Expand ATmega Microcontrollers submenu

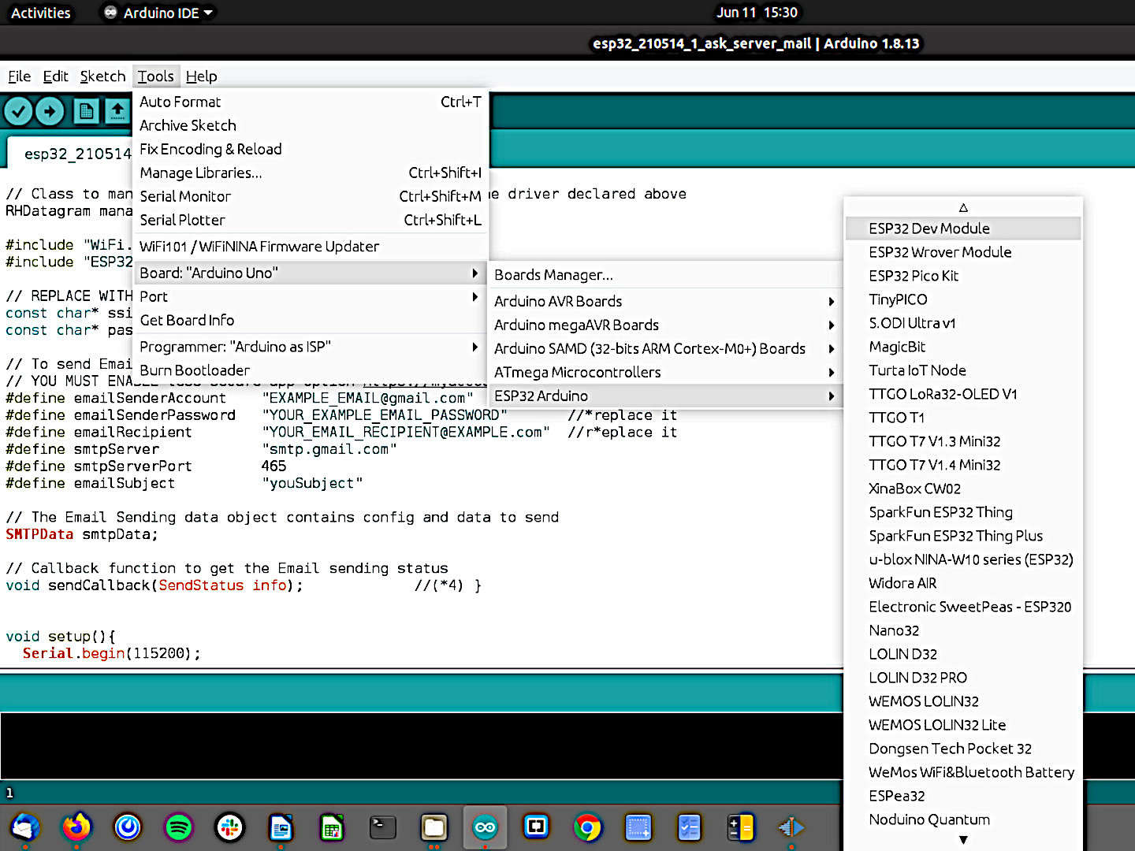pyautogui.click(x=666, y=372)
